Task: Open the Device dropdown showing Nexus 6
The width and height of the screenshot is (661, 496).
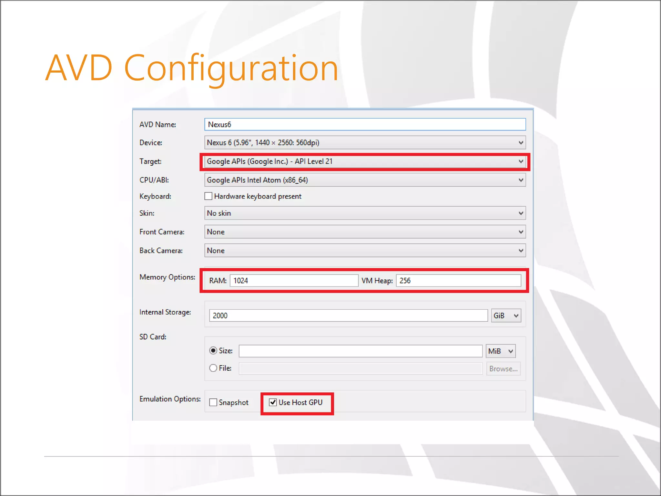Action: click(365, 143)
